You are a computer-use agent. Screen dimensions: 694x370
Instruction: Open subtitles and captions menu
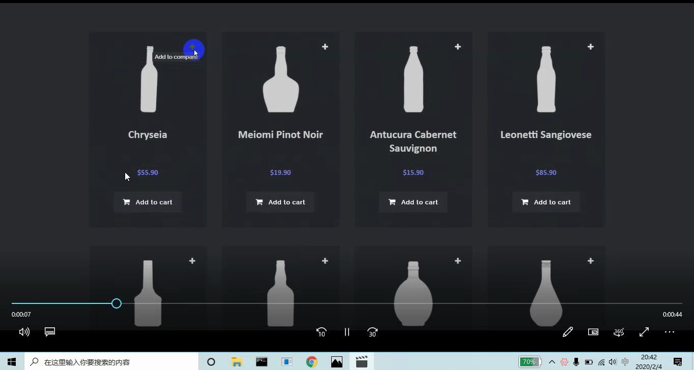click(x=50, y=332)
